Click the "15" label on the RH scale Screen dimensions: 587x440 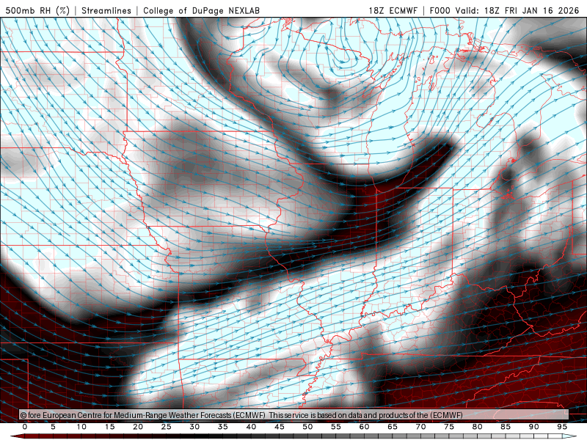pyautogui.click(x=109, y=427)
